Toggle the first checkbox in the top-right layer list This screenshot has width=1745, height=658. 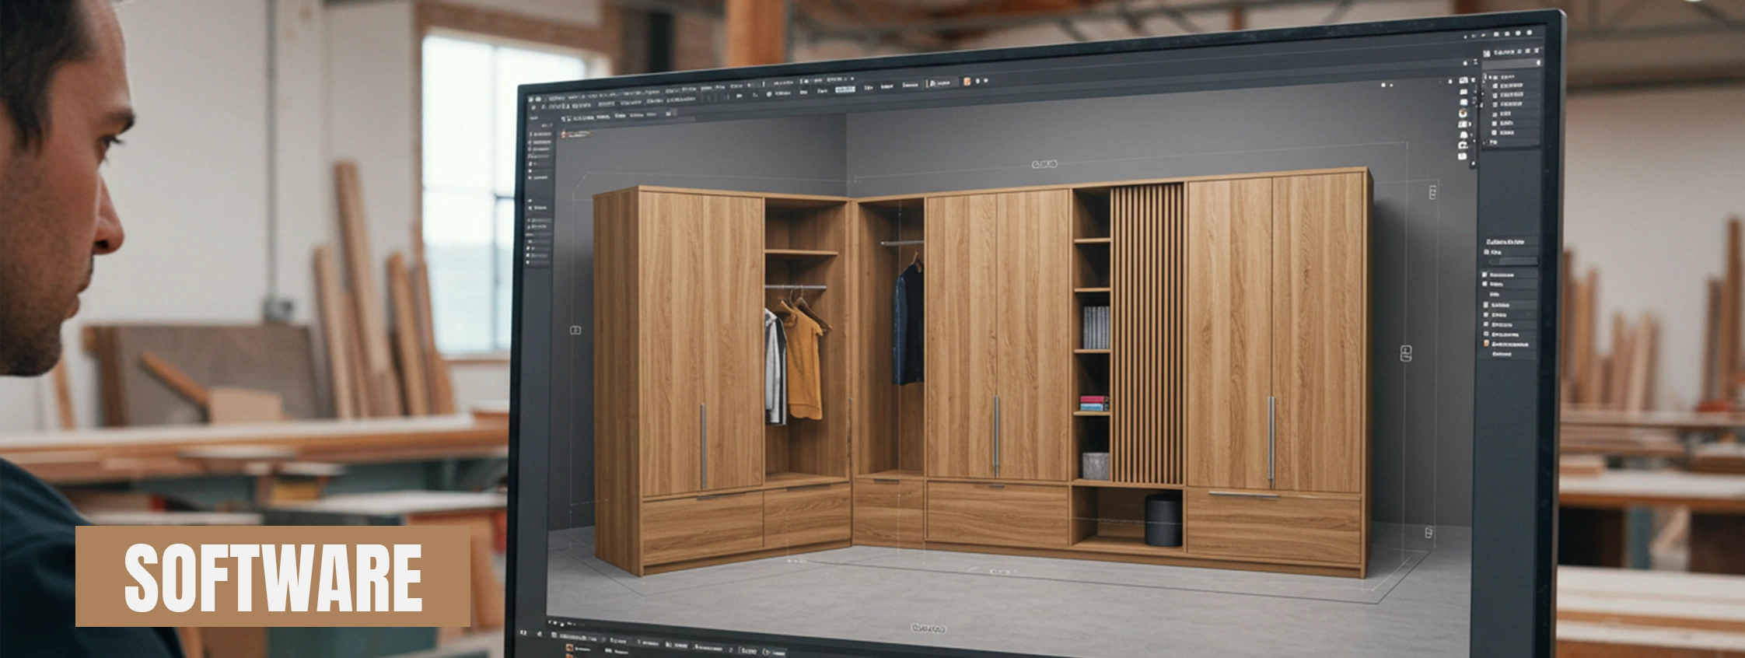click(1496, 85)
